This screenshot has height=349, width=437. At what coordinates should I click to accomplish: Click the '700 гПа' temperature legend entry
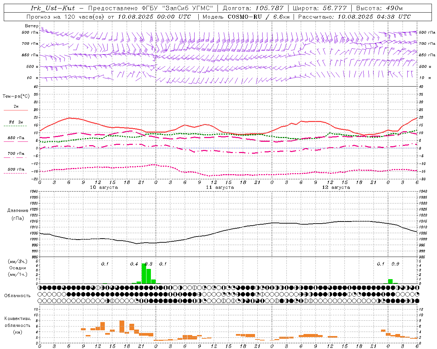[x=16, y=154]
